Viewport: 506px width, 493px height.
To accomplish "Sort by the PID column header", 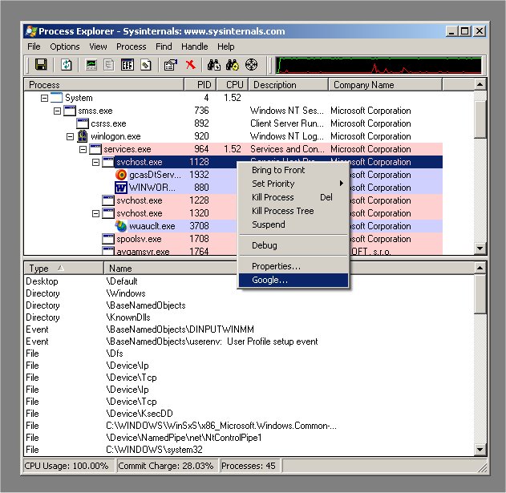I will coord(200,84).
